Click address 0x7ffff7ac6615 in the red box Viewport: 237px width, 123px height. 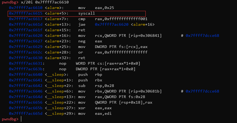pos(26,14)
